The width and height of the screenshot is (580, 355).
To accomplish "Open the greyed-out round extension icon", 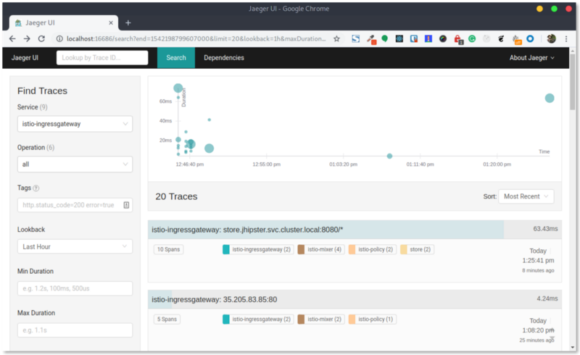I will [486, 38].
